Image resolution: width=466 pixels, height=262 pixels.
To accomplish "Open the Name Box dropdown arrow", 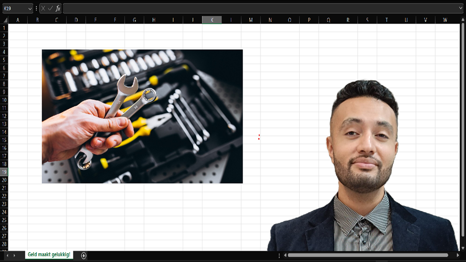I will (30, 8).
